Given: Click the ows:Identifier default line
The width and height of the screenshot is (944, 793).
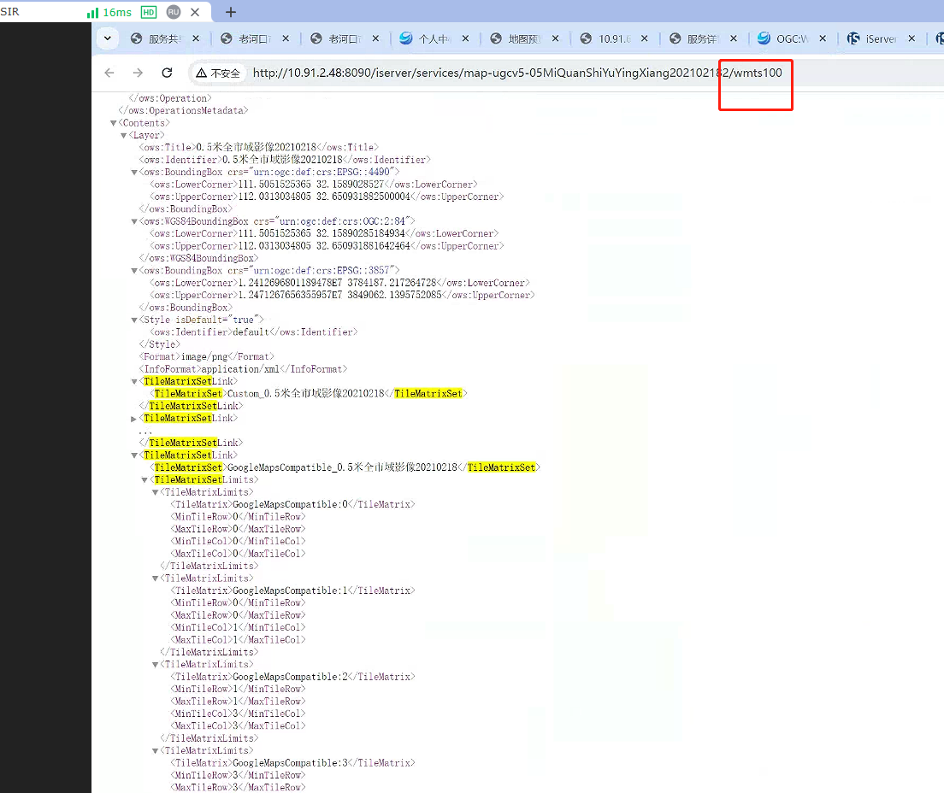Looking at the screenshot, I should coord(253,332).
